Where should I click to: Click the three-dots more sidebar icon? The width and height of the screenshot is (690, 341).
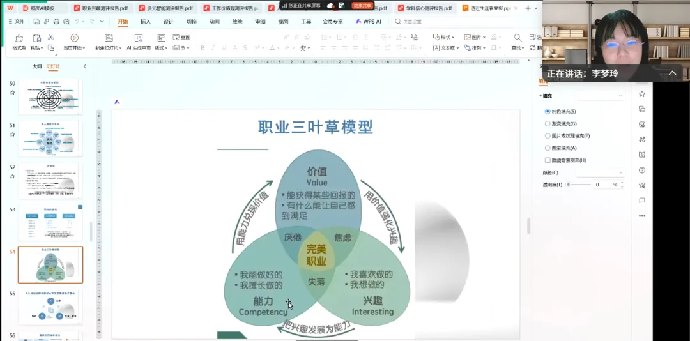click(642, 216)
